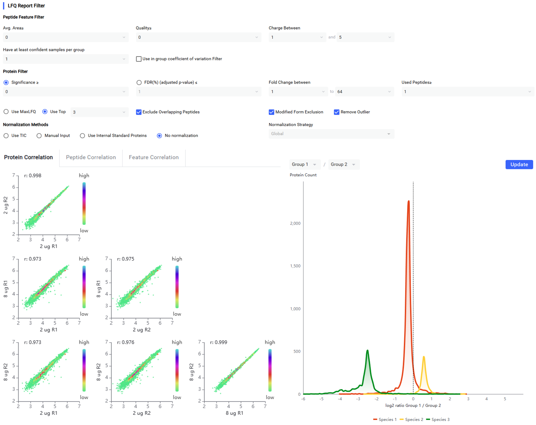Click the Update button
536x425 pixels.
tap(519, 164)
